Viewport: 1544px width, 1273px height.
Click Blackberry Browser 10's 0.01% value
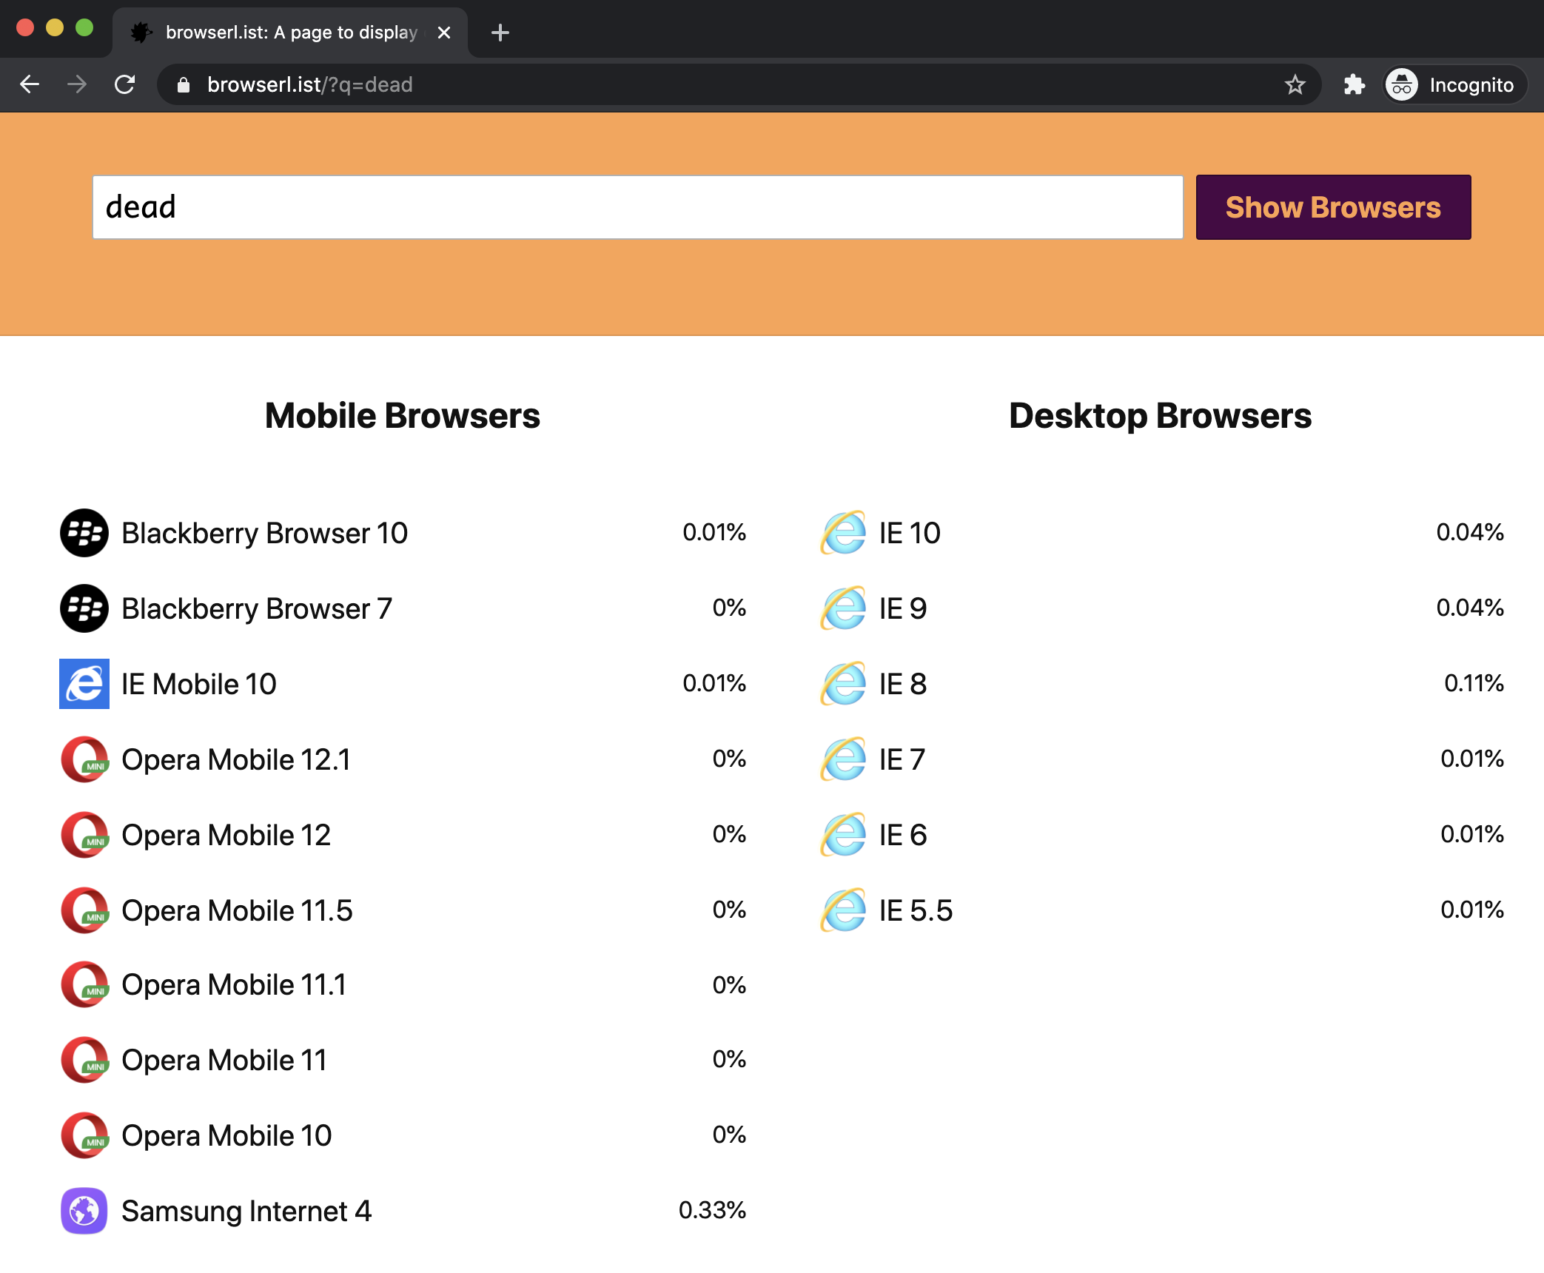[x=714, y=531]
